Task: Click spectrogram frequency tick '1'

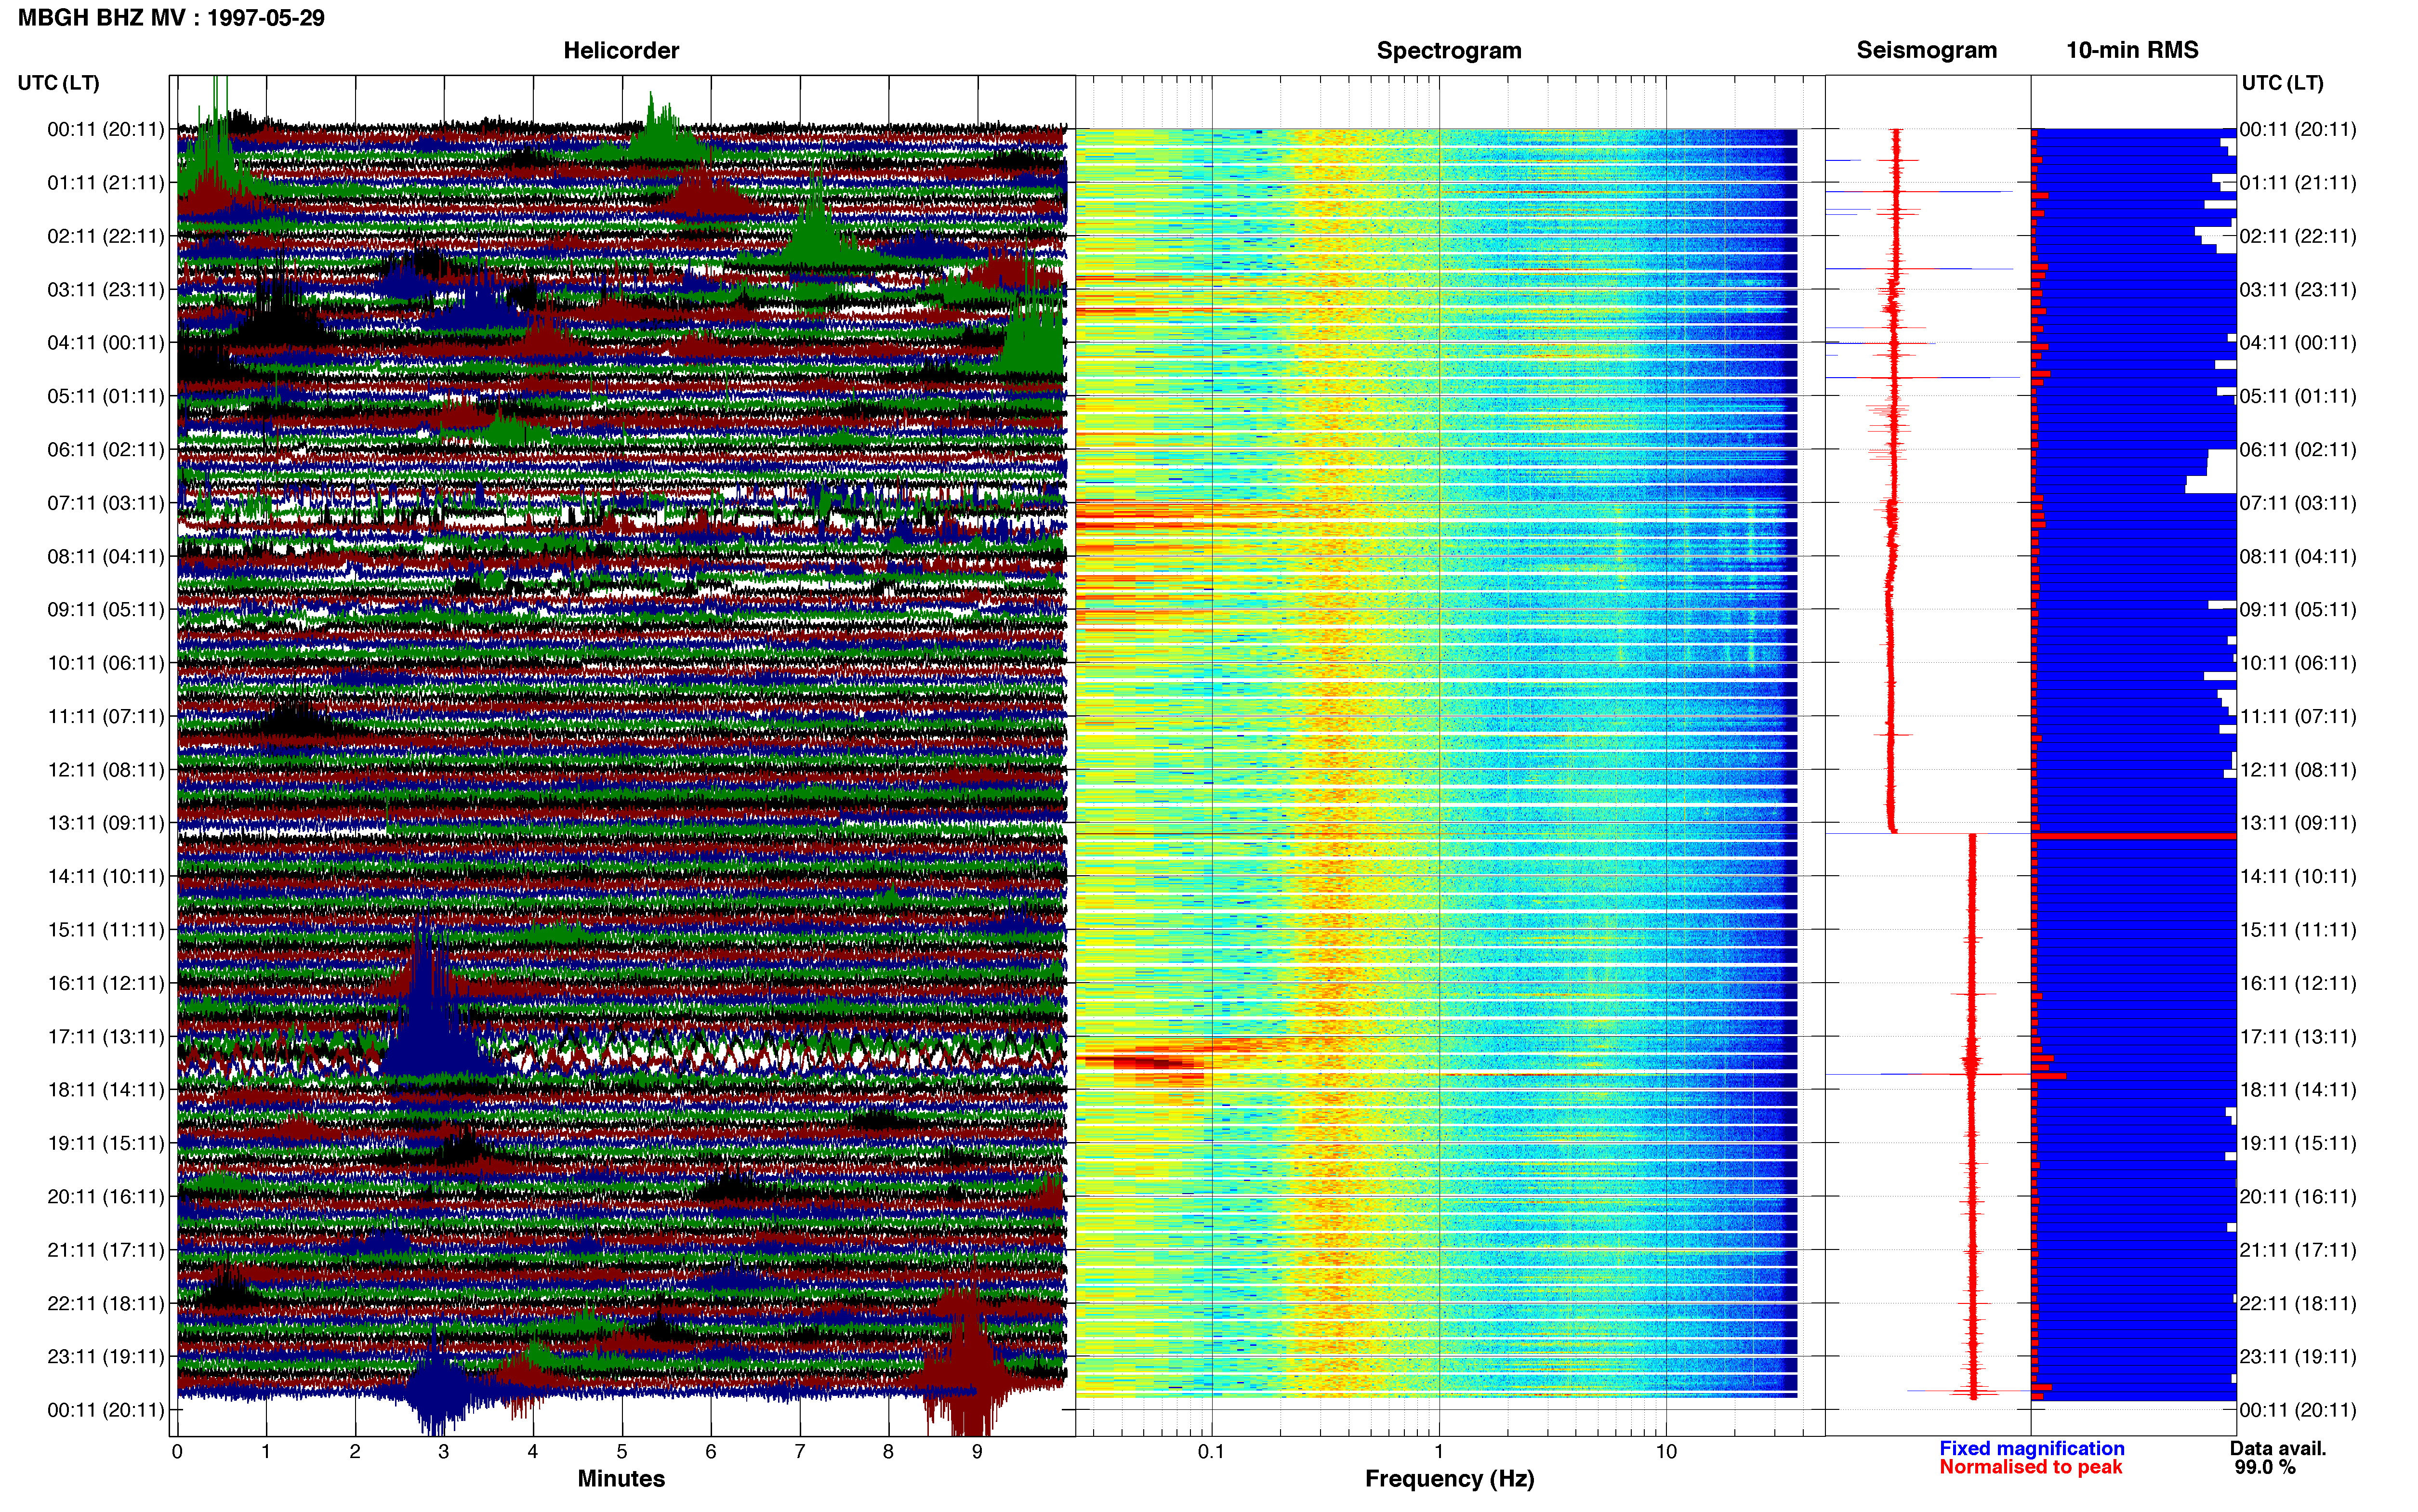Action: click(x=1439, y=1451)
